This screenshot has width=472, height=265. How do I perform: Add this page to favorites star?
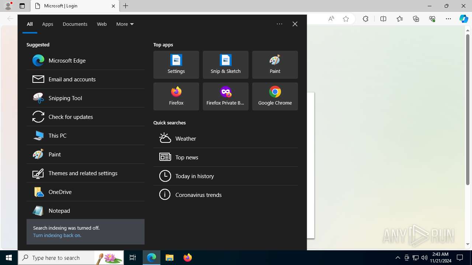pos(346,19)
